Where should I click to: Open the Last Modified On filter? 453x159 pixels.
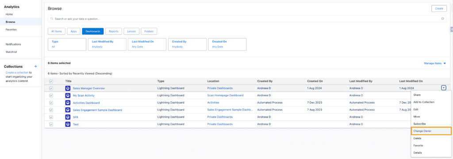point(147,44)
